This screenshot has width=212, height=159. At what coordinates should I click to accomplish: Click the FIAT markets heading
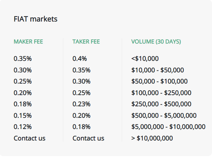point(36,19)
